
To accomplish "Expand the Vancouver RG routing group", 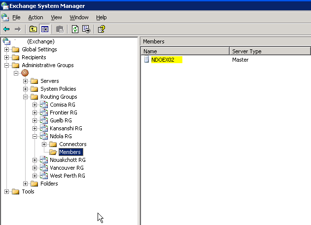I will click(35, 168).
